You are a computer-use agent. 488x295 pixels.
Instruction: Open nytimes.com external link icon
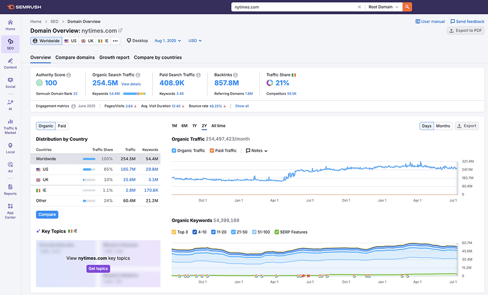121,31
